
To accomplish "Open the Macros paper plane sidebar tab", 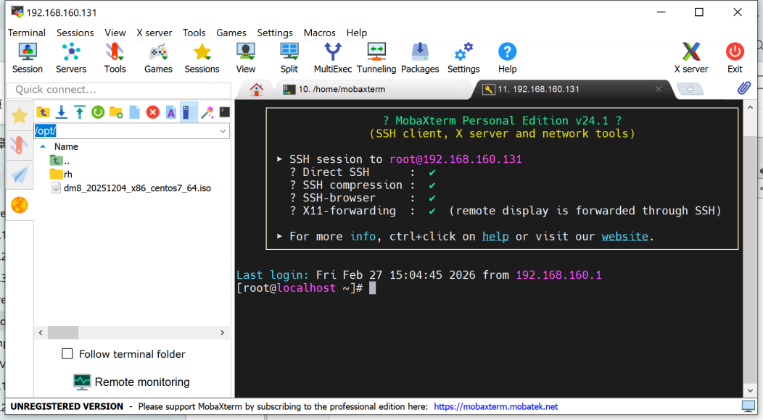I will 20,175.
